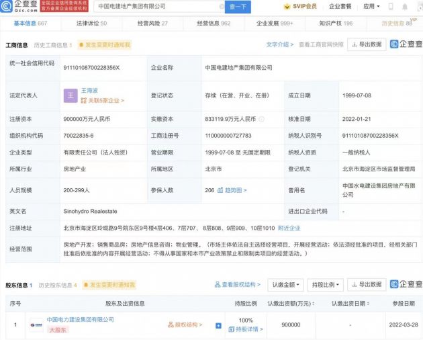Switch to 企业发展 tab
This screenshot has width=423, height=340.
pos(275,24)
